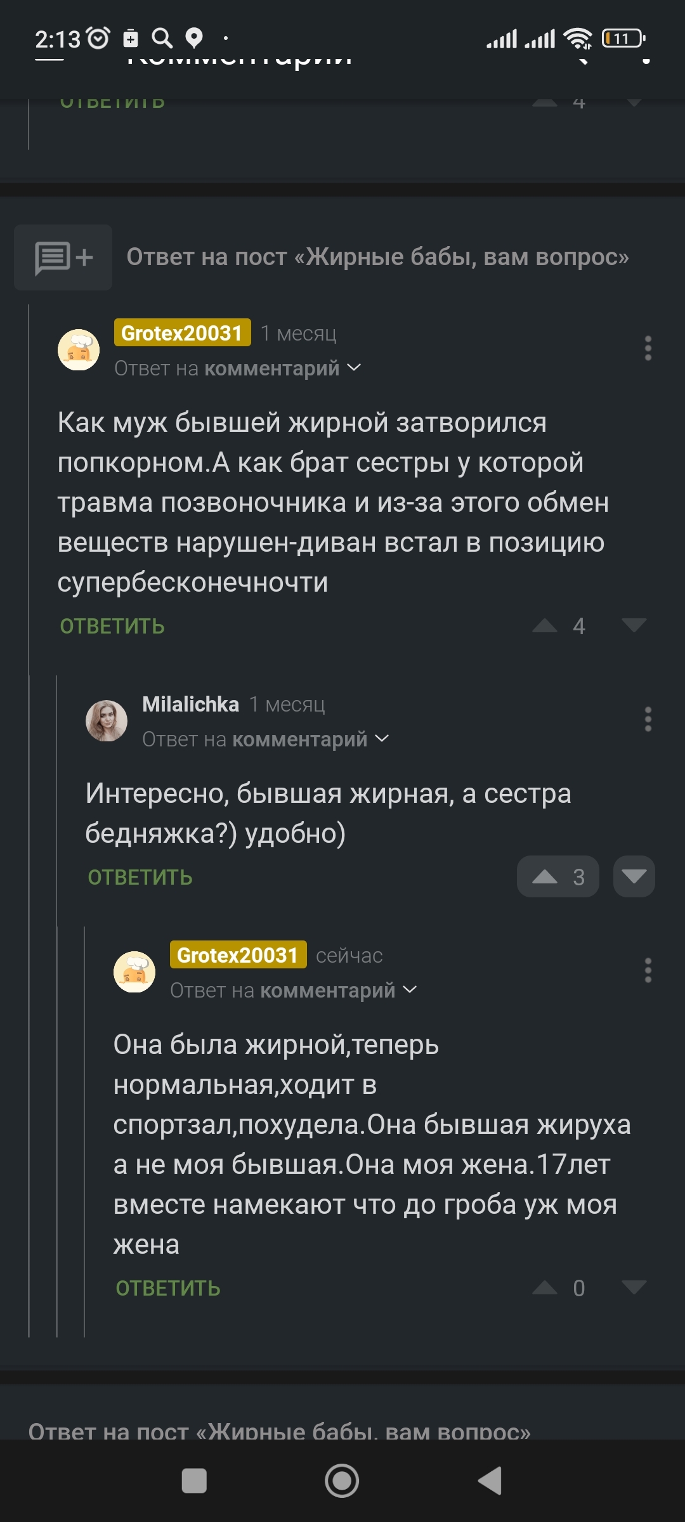Screen dimensions: 685x1522
Task: Tap ОТВЕТИТЬ under Milalichka's comment
Action: pyautogui.click(x=140, y=878)
